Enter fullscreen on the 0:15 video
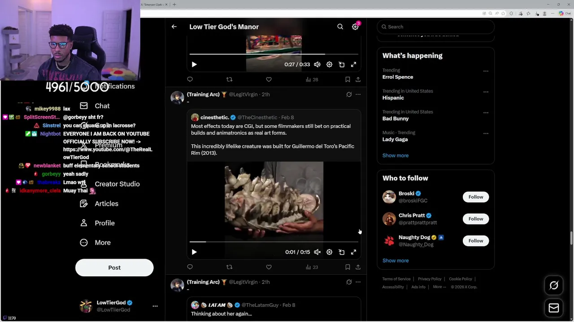Image resolution: width=574 pixels, height=322 pixels. point(353,252)
